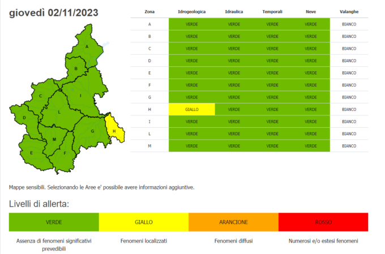Click zone G region on map
The image size is (385, 254).
(x=91, y=131)
